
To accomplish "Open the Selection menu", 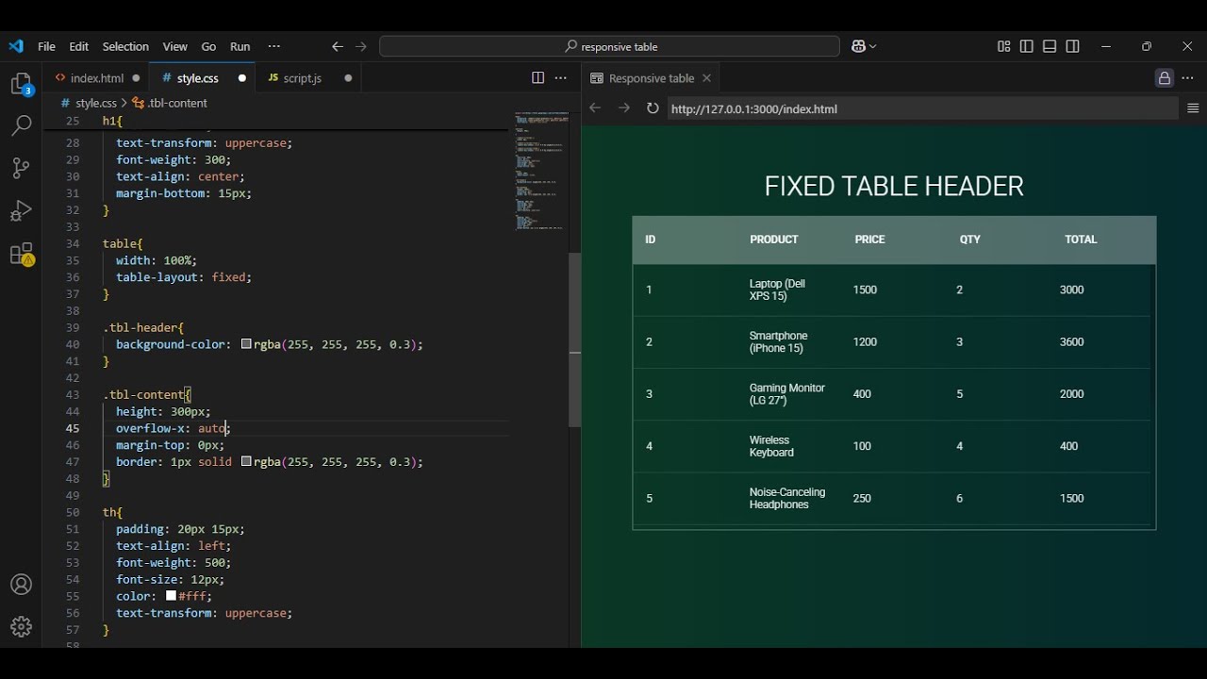I will point(125,46).
